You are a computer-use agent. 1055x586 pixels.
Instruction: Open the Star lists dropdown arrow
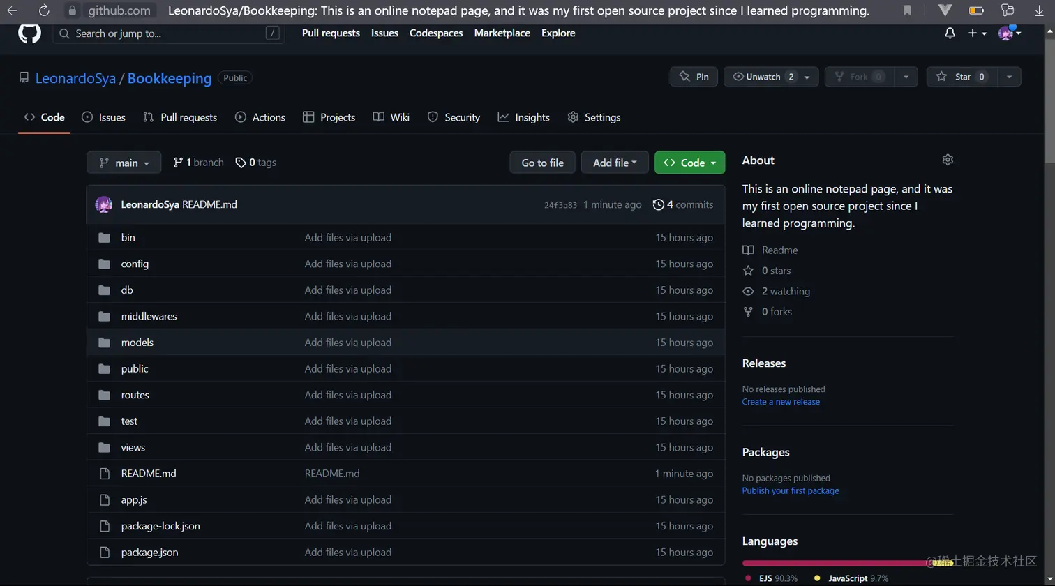(x=1010, y=77)
